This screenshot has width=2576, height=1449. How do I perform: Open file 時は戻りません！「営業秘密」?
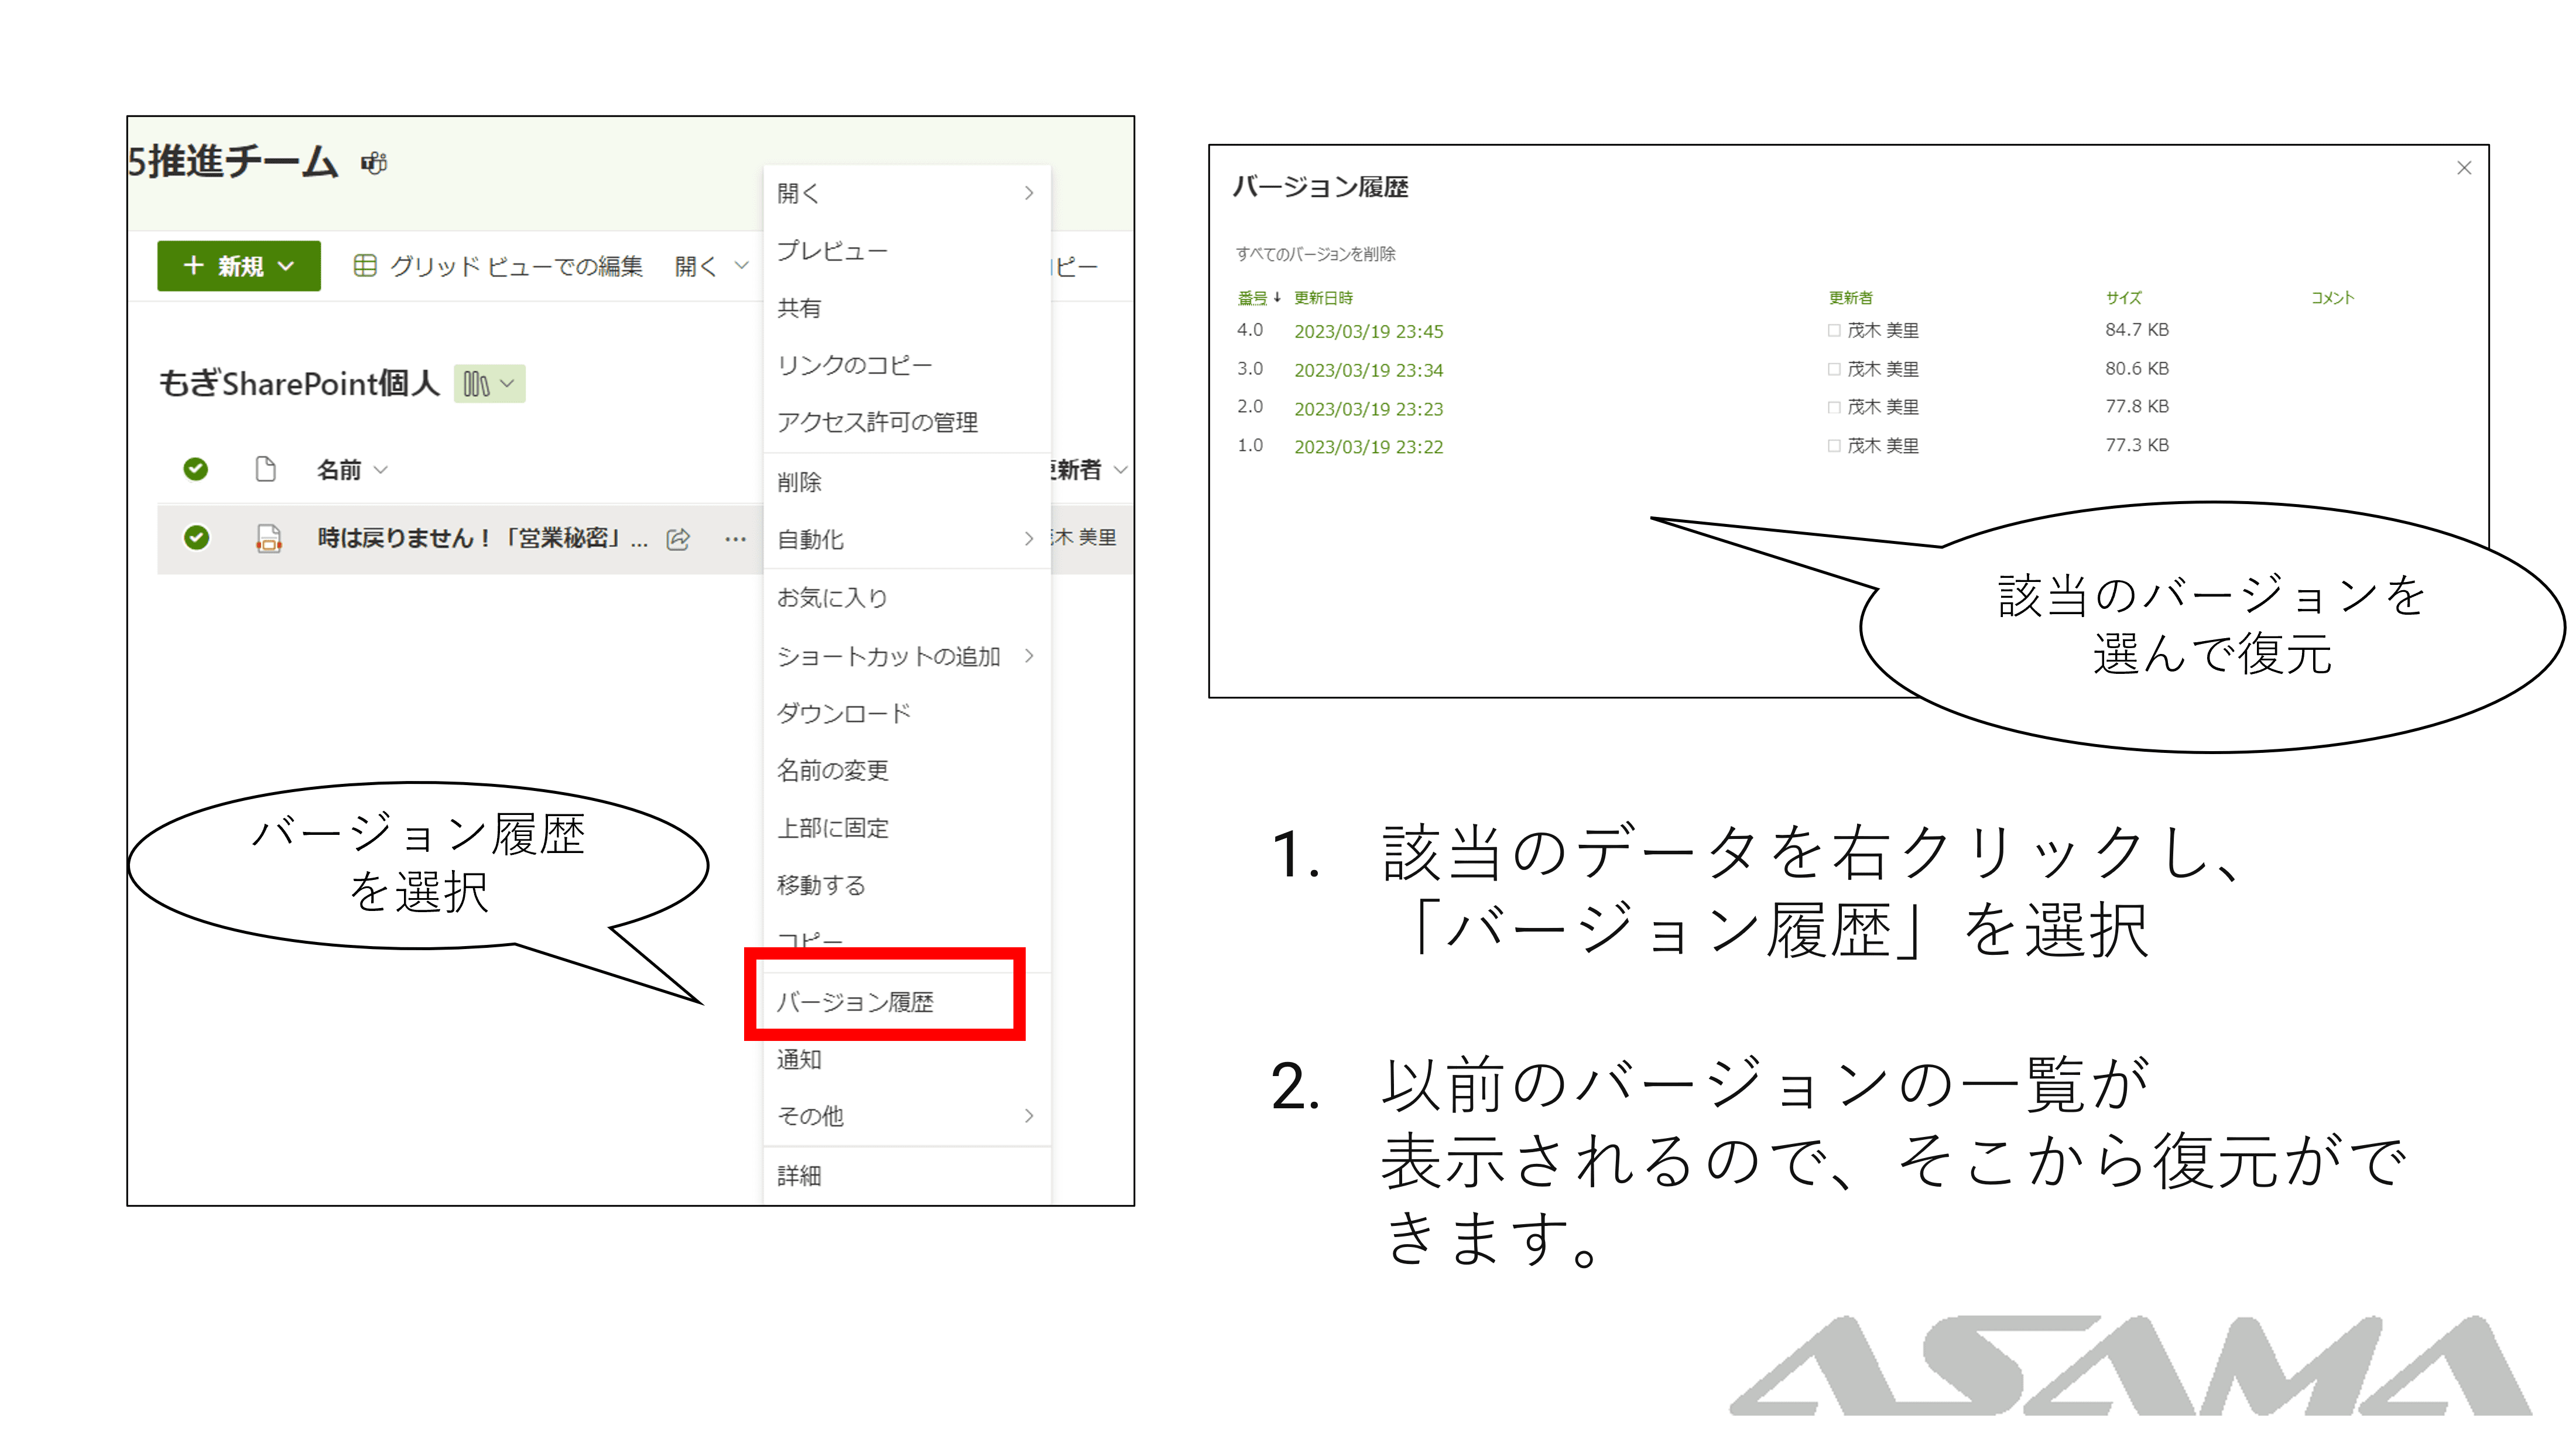tap(482, 538)
